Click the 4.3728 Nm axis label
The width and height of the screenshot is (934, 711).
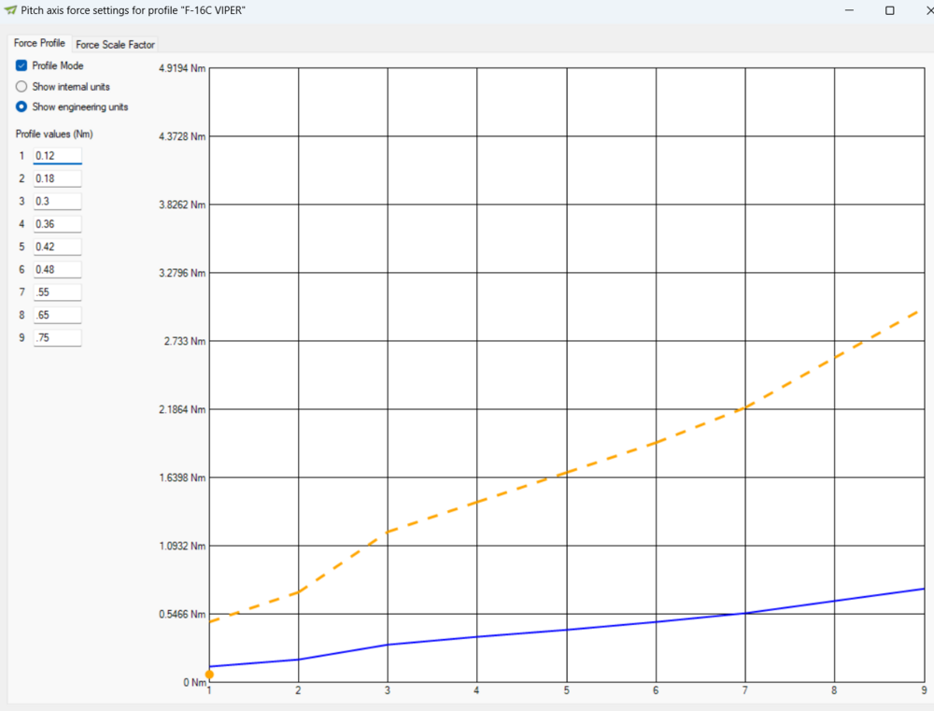point(182,136)
